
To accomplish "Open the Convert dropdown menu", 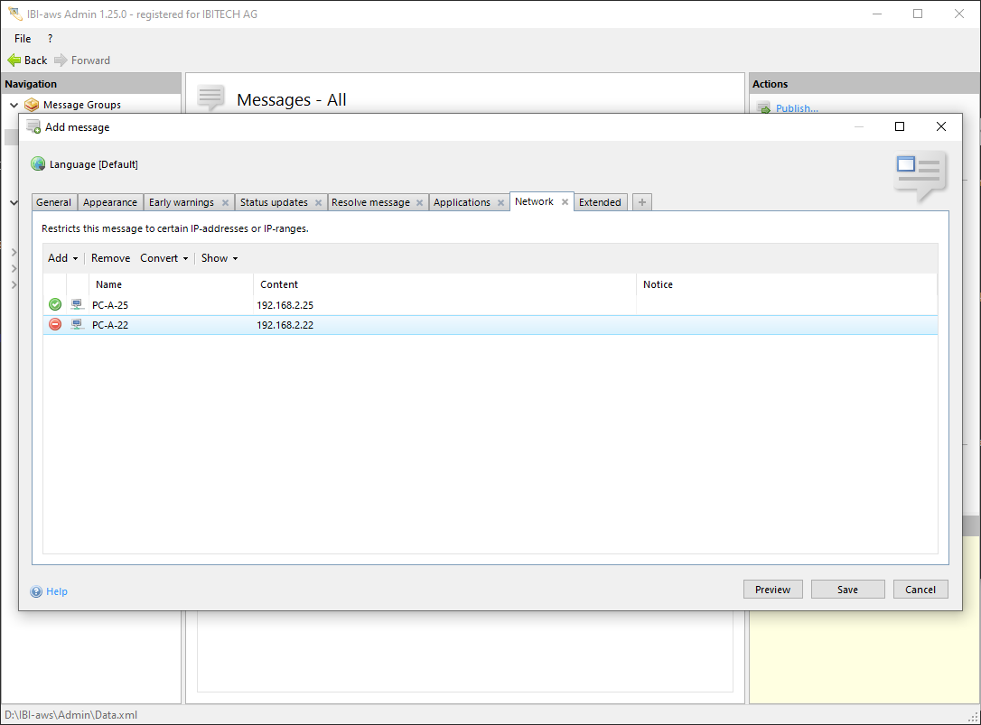I will [163, 258].
